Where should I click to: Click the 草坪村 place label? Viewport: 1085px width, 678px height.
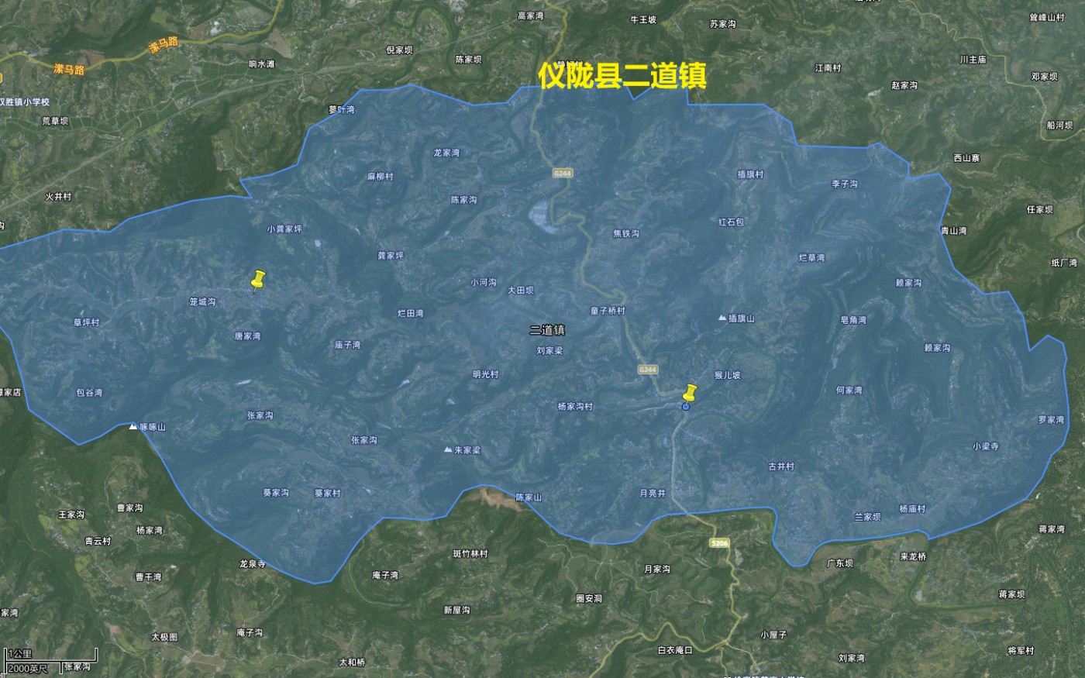click(87, 322)
